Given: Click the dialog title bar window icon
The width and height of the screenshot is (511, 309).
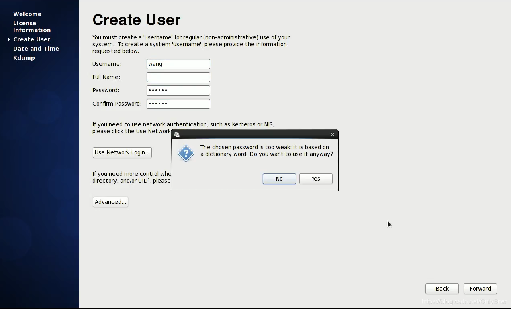Looking at the screenshot, I should pos(177,134).
